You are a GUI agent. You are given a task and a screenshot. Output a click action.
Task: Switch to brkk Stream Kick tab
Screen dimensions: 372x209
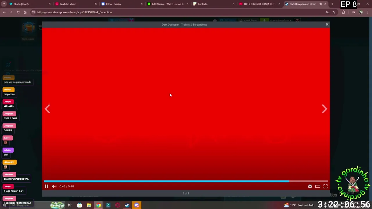(x=168, y=4)
